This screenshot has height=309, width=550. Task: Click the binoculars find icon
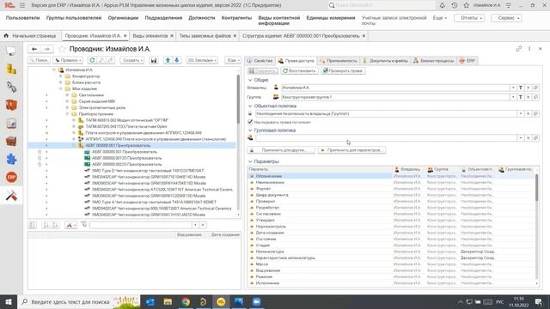154,60
